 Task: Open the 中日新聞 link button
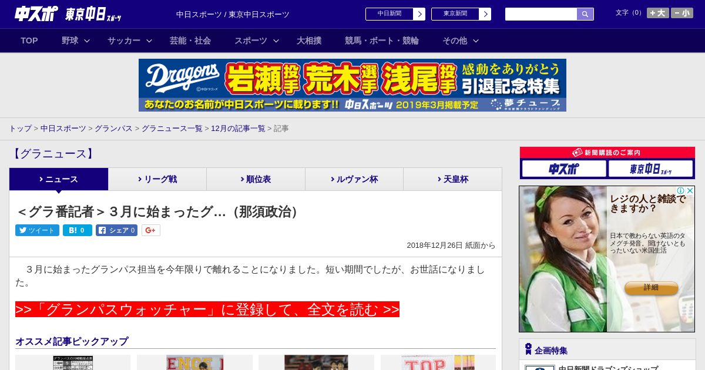(x=390, y=14)
